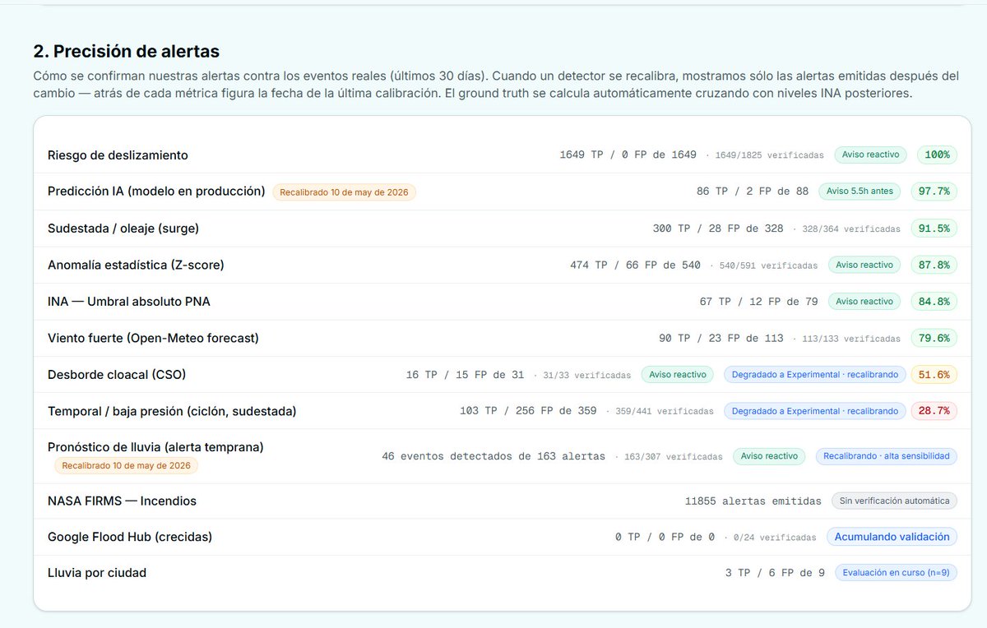Click 'Degradado a Experimental' badge in Temporal row
Image resolution: width=987 pixels, height=628 pixels.
[815, 410]
